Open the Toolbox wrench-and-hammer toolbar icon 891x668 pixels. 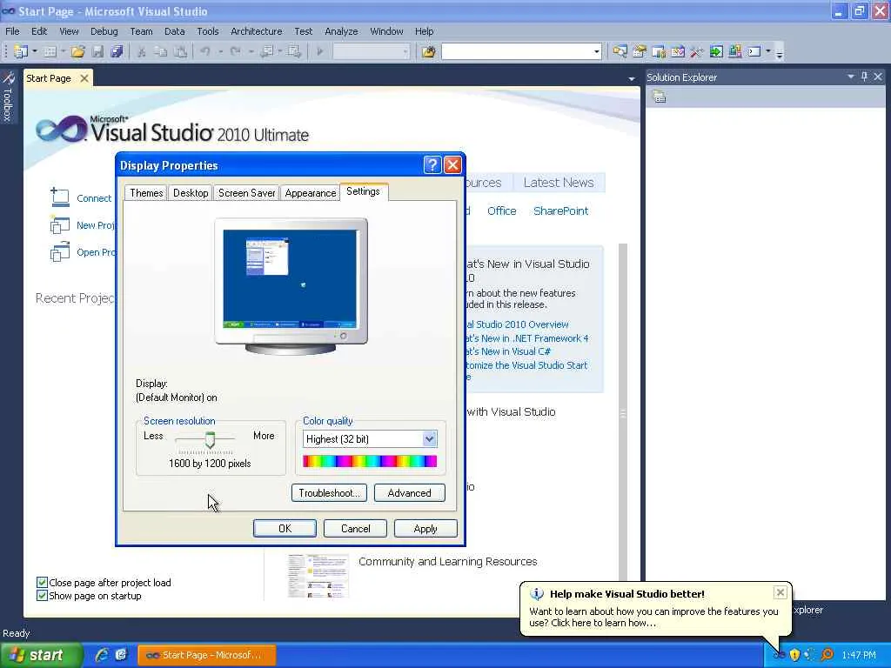[x=697, y=51]
